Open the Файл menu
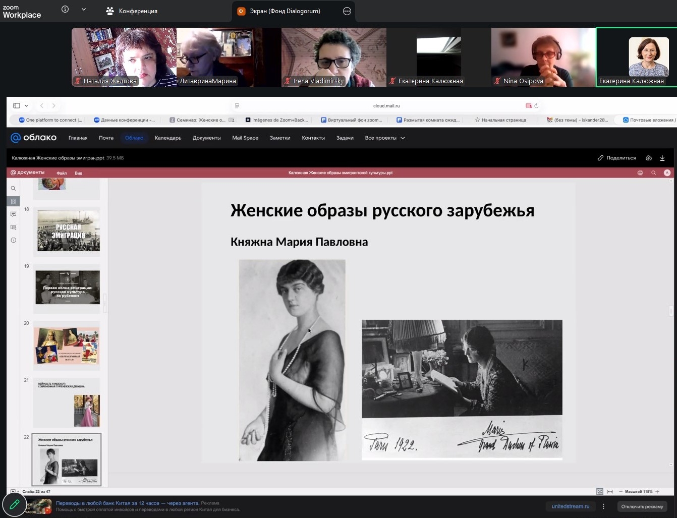The width and height of the screenshot is (677, 518). coord(62,173)
